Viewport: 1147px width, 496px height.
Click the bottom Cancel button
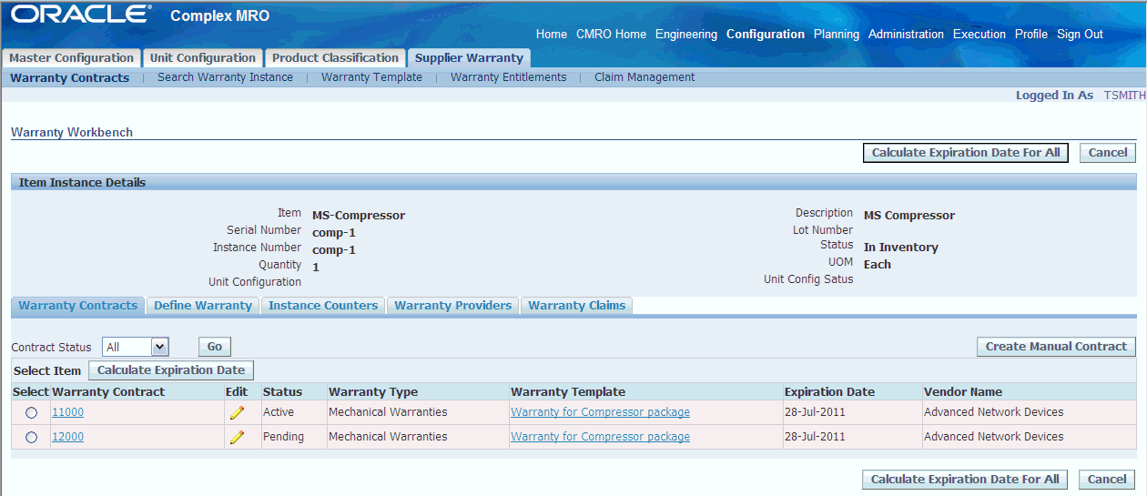(1107, 480)
